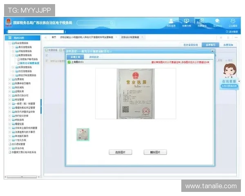Viewport: 245px width, 196px height.
Task: Expand the 状态信息报告 node
Action: (x=13, y=71)
